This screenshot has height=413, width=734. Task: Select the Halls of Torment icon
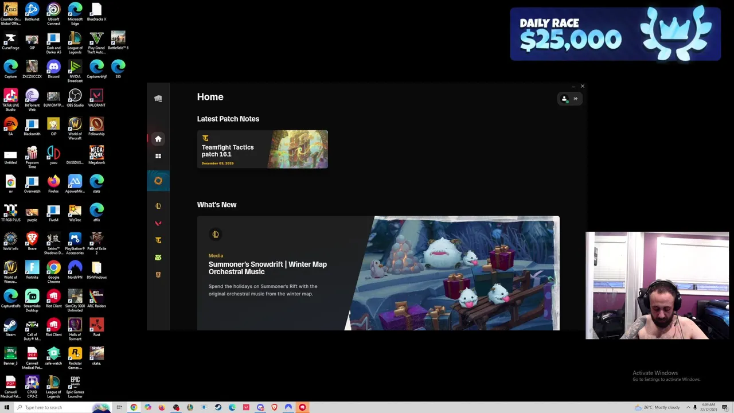(75, 329)
